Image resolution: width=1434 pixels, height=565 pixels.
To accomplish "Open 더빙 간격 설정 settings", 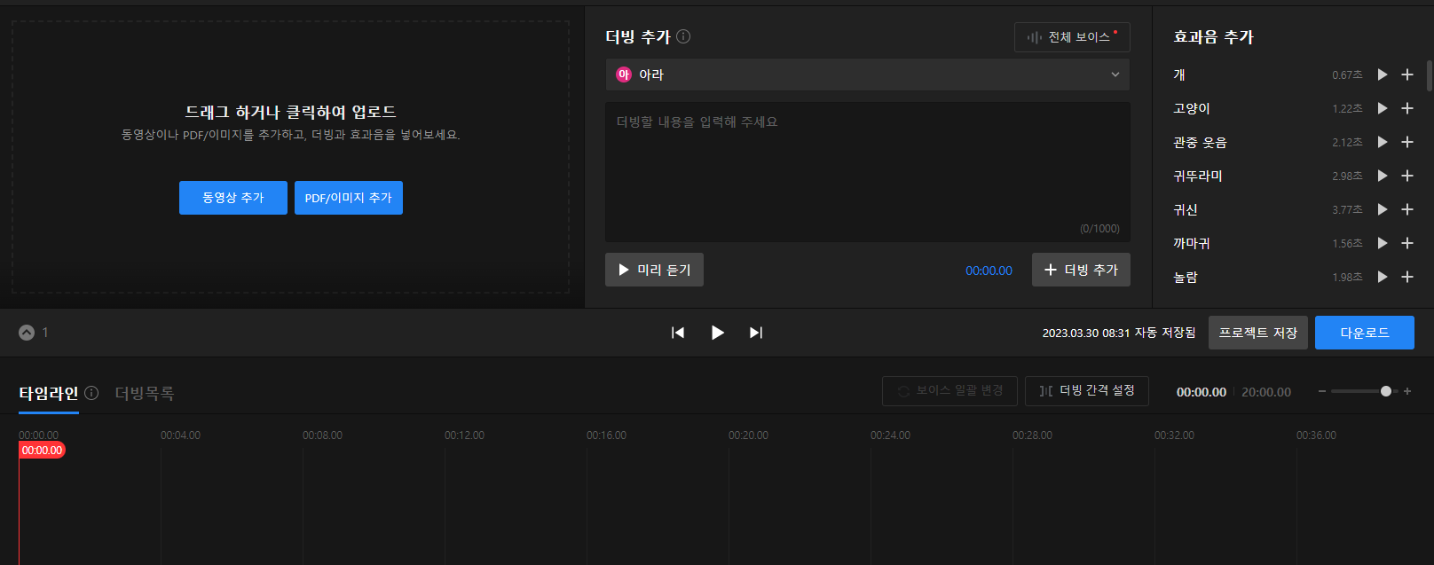I will pyautogui.click(x=1087, y=391).
